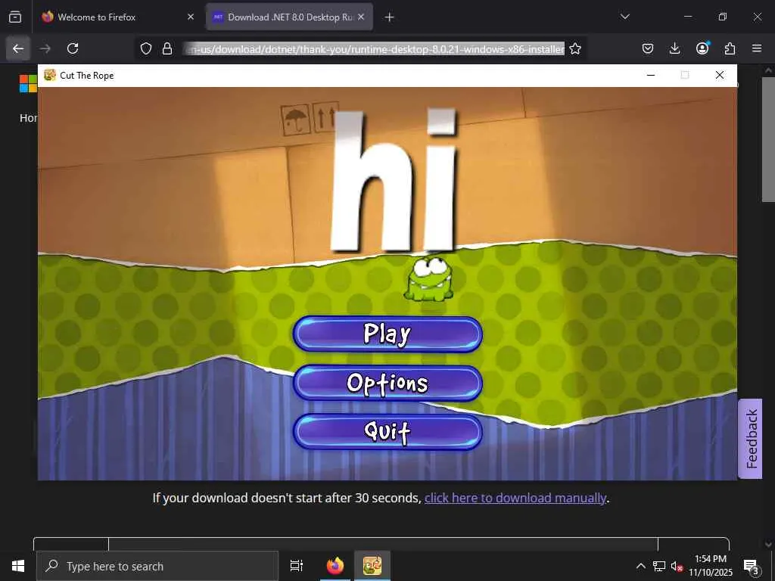Reload the current page

tap(73, 48)
